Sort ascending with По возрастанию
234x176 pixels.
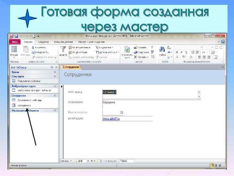click(x=79, y=48)
